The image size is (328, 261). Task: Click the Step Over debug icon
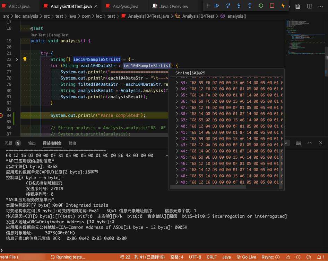coord(228,6)
